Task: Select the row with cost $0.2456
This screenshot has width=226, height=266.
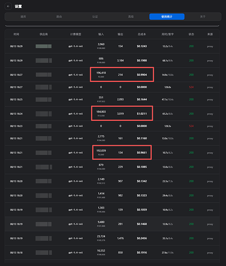Action: pyautogui.click(x=112, y=238)
